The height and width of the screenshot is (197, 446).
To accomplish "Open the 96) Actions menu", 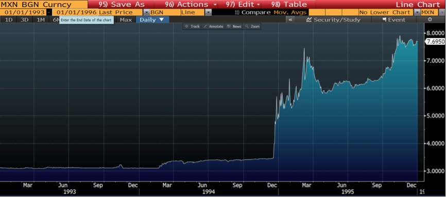I will [x=191, y=4].
